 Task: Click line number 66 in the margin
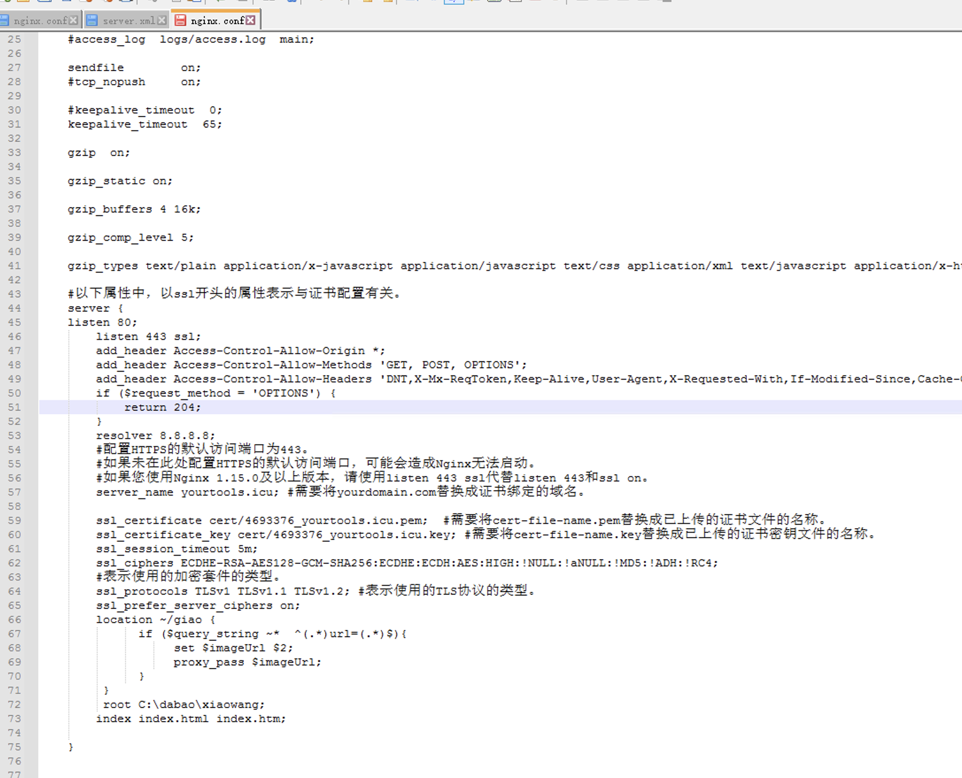coord(14,620)
